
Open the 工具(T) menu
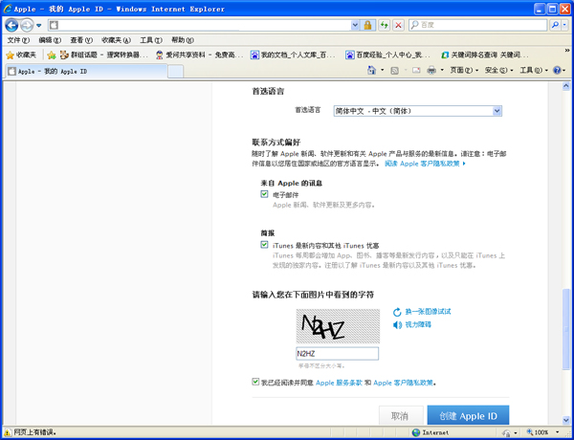tap(151, 40)
